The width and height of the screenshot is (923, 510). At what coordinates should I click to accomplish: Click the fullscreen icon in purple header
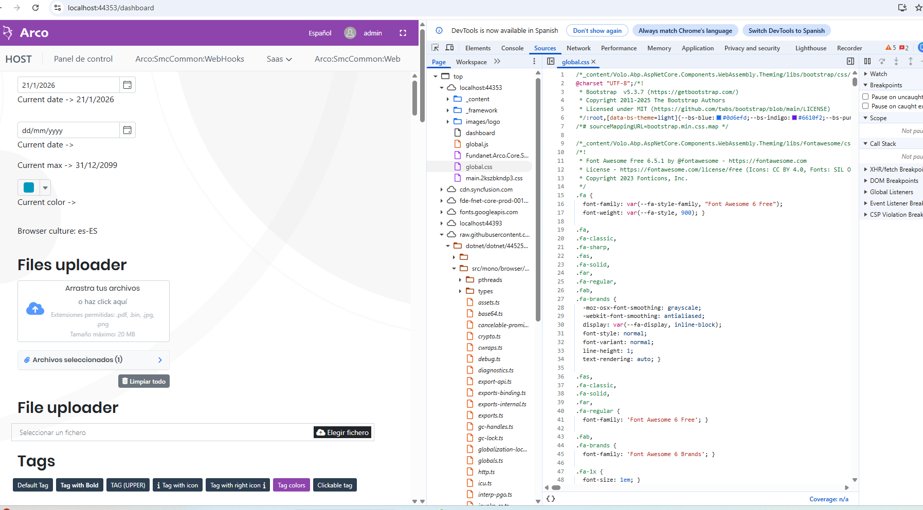click(403, 33)
